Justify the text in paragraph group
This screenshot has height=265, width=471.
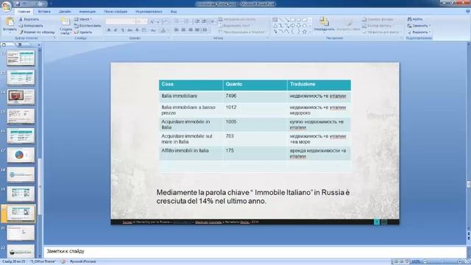197,30
